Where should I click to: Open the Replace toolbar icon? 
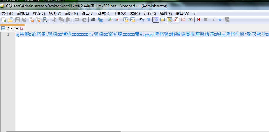[x=100, y=20]
